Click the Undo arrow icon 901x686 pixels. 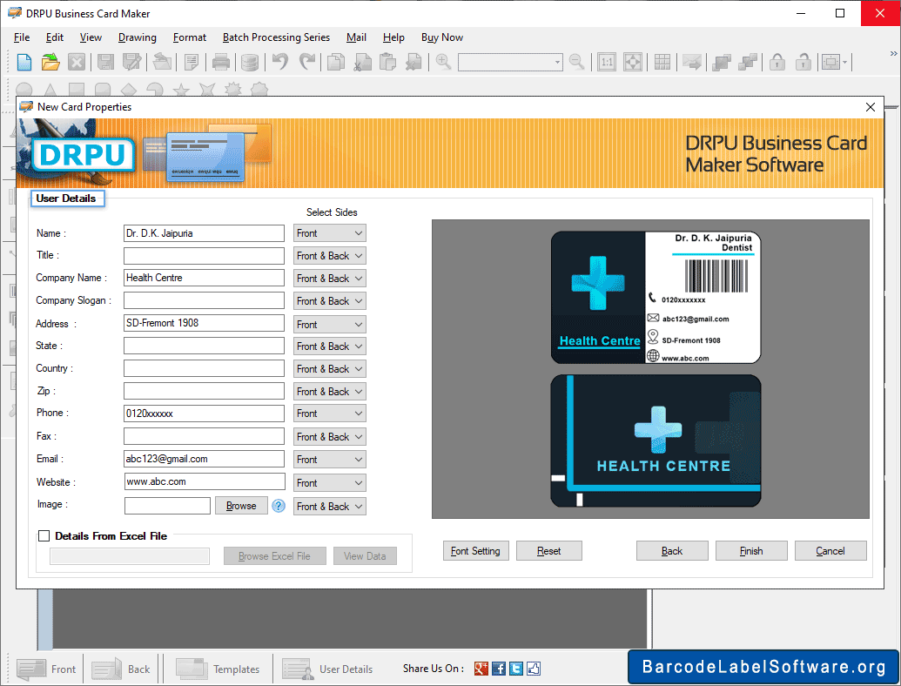(x=280, y=62)
